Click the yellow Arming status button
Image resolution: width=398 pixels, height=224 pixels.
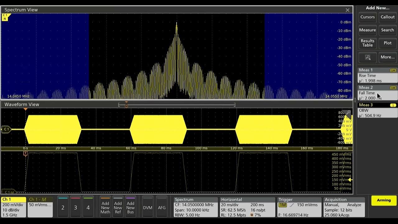pyautogui.click(x=384, y=200)
